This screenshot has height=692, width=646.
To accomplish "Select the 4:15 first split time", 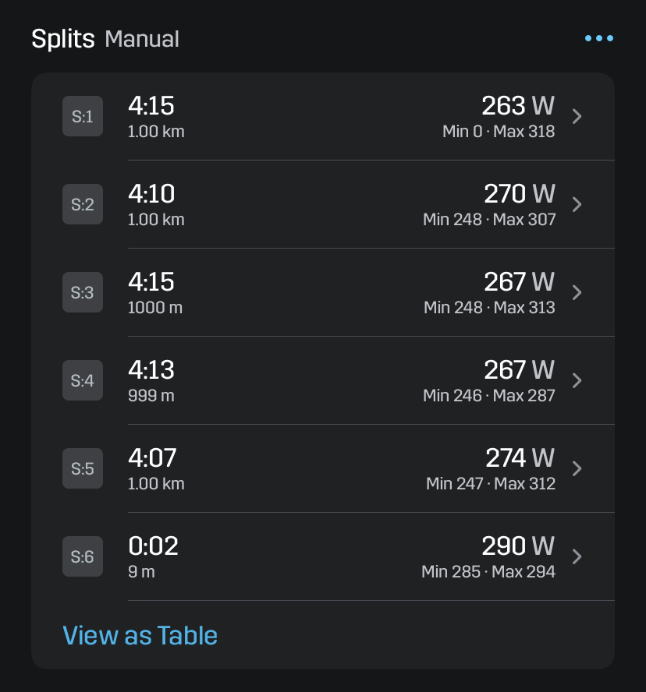I will tap(151, 105).
